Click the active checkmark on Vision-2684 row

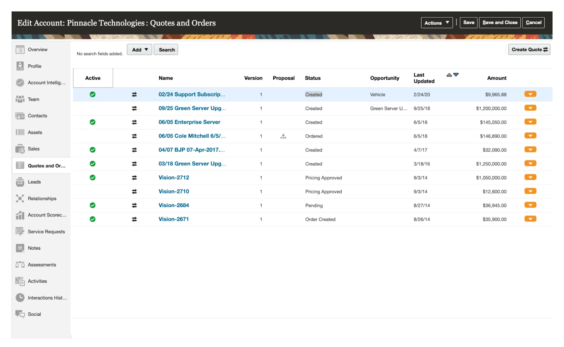(x=92, y=205)
